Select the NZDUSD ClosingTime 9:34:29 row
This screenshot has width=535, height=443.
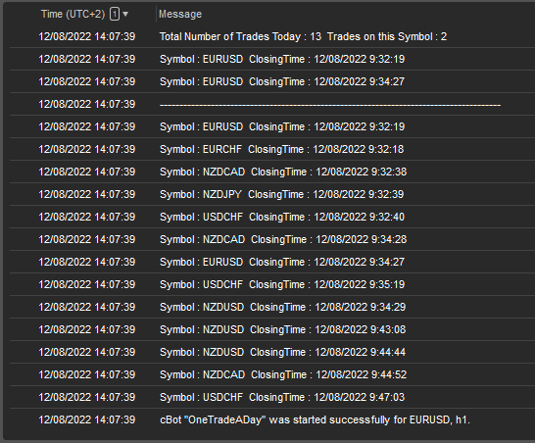pyautogui.click(x=272, y=307)
